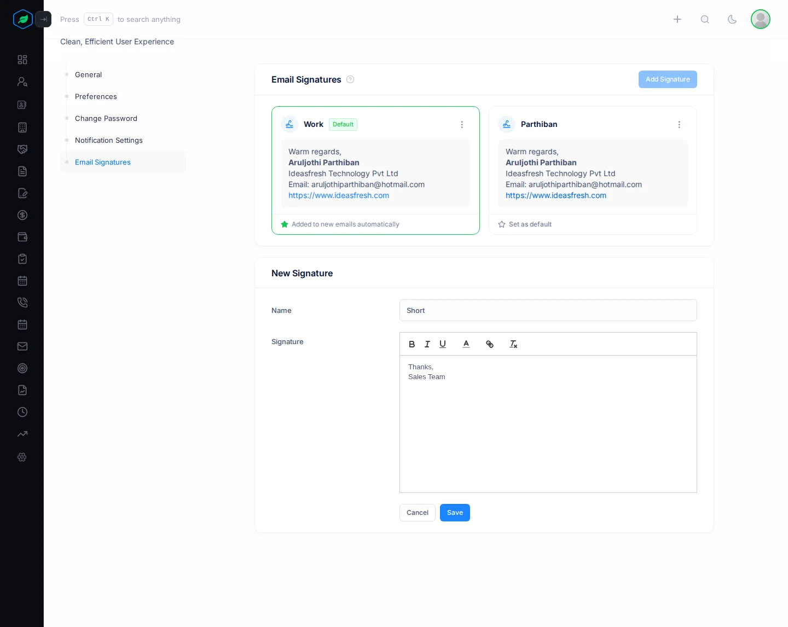
Task: Open the settings gear in sidebar
Action: tap(22, 457)
